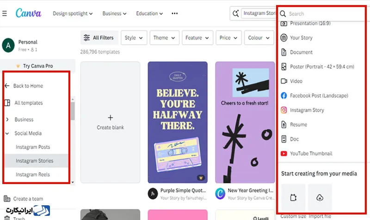Click Purple Simple Quot... template title
Image resolution: width=370 pixels, height=220 pixels.
tap(183, 190)
